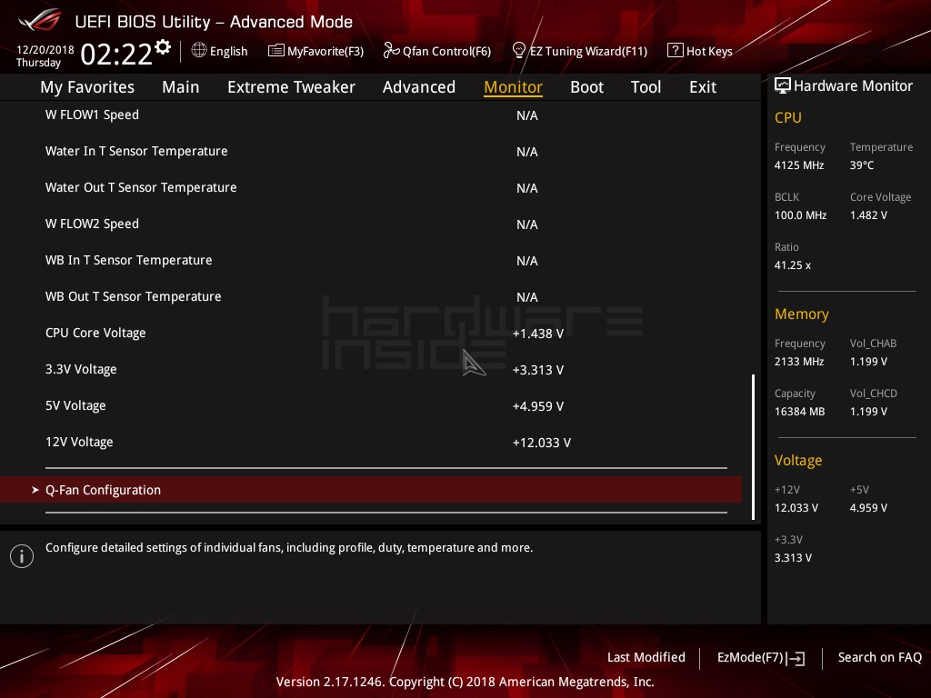Select Water In T Sensor Temperature row

[371, 152]
